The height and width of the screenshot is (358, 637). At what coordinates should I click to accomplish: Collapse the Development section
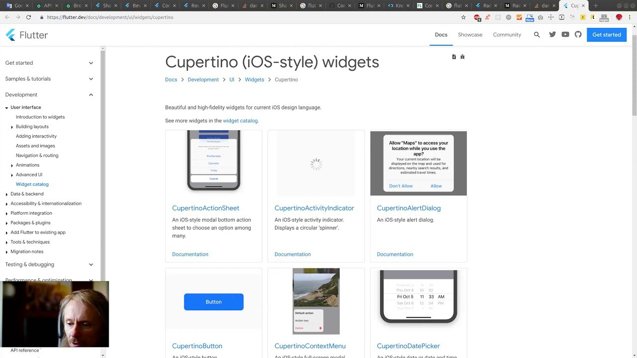(49, 95)
